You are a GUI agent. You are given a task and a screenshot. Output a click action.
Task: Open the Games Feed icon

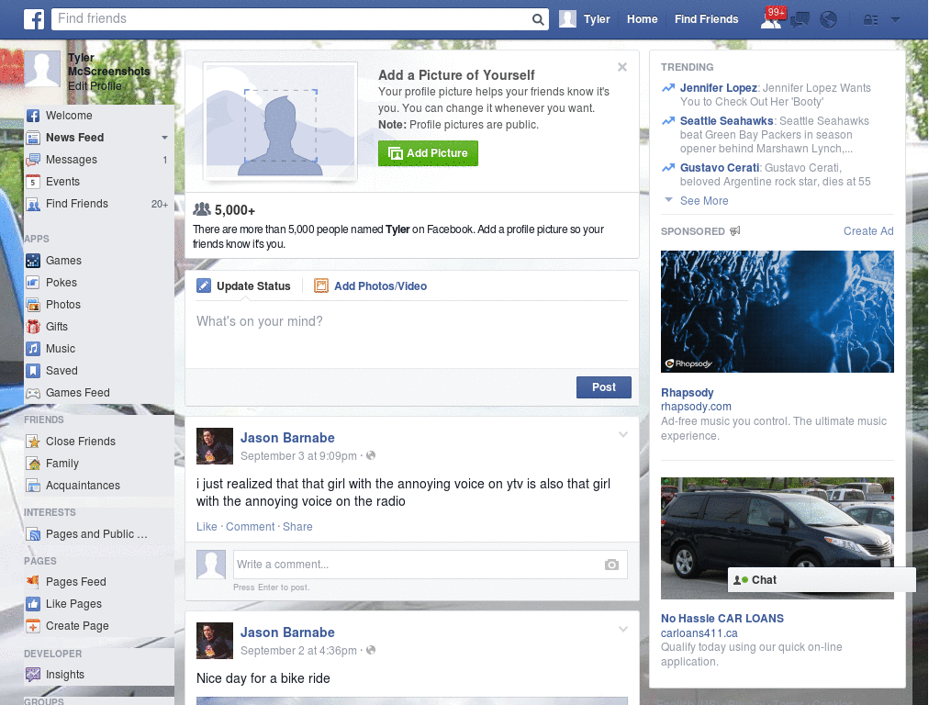point(33,393)
